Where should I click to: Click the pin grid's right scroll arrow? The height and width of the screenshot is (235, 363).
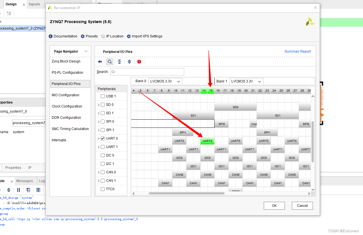tap(309, 194)
